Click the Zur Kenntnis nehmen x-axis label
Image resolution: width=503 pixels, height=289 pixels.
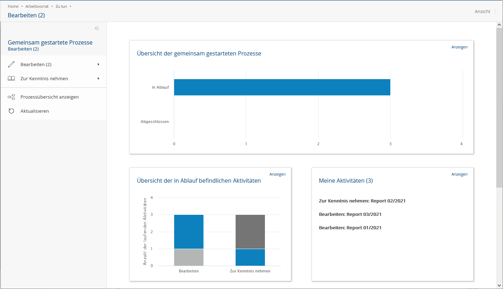click(x=250, y=271)
